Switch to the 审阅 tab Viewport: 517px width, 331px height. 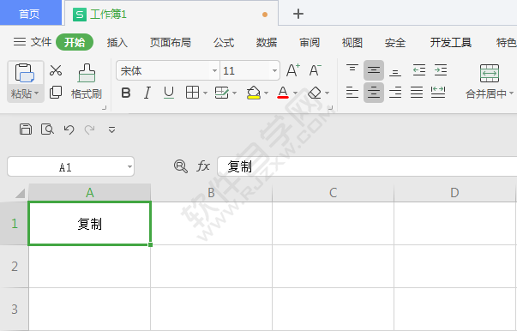pos(310,43)
